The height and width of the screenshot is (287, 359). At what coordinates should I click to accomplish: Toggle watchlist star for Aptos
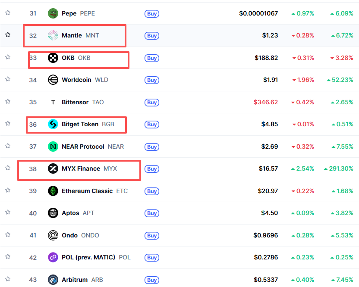click(x=8, y=212)
